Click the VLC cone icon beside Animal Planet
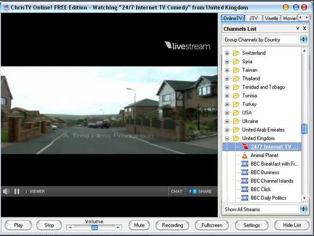Image resolution: width=314 pixels, height=236 pixels. tap(245, 155)
